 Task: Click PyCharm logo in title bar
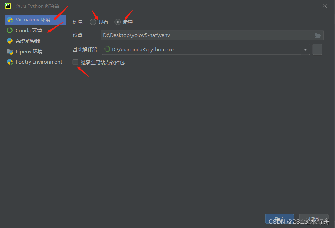click(x=8, y=6)
